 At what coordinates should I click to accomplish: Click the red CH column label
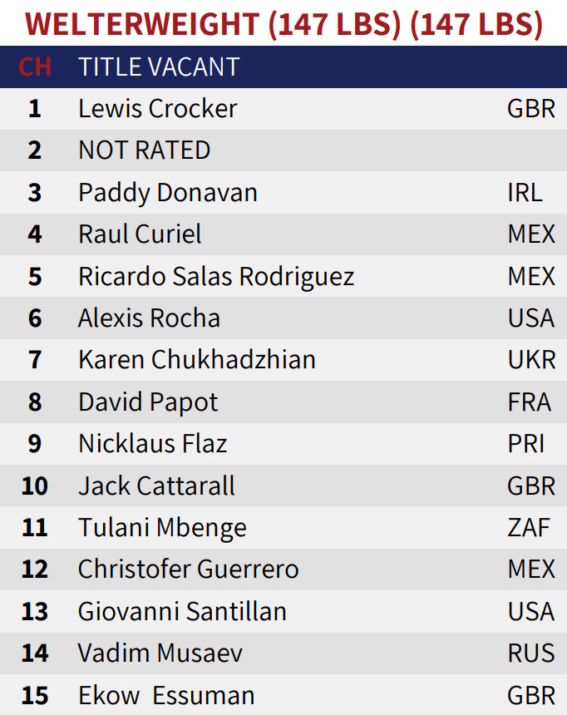coord(35,67)
